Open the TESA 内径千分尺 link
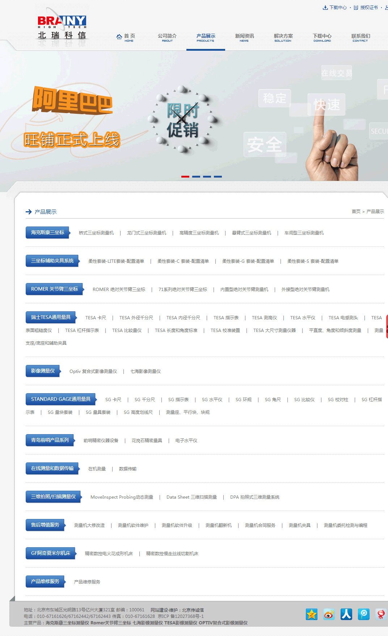Screen dimensions: 388x636 pos(183,318)
